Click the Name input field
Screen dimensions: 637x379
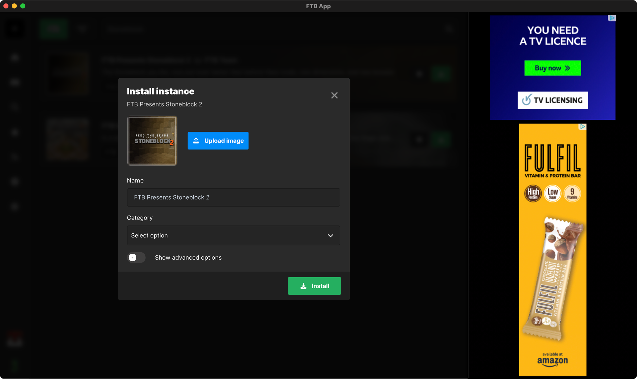(x=234, y=197)
